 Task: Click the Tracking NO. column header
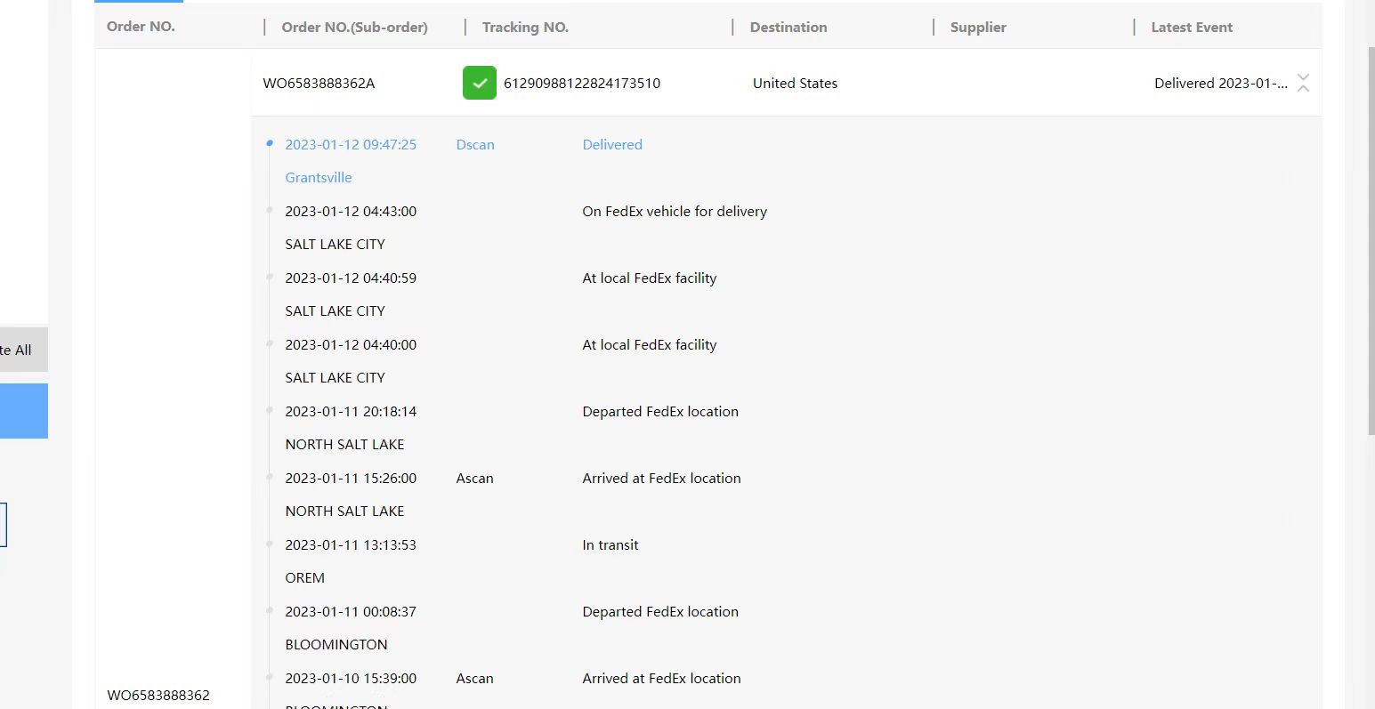coord(525,28)
